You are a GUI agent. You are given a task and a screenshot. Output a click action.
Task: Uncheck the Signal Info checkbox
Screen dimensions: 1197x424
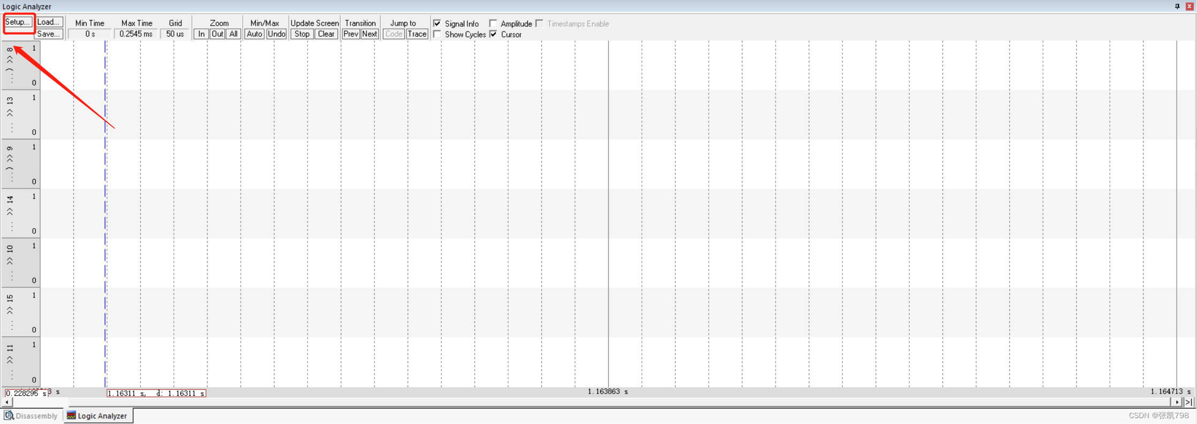point(438,23)
